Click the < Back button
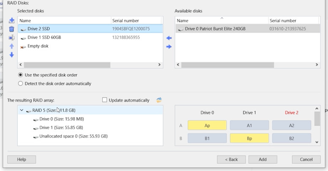 (231, 160)
